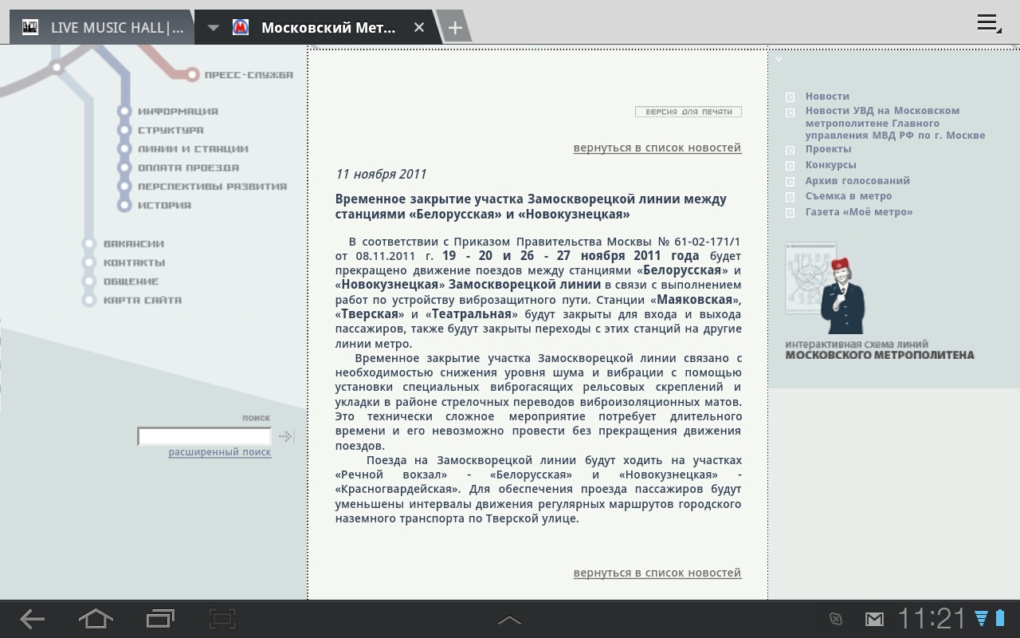Click the arrow bullet beside Конкурсы
1020x638 pixels.
790,166
